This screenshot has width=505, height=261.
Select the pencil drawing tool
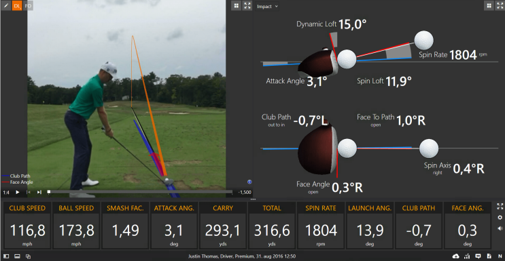click(x=6, y=5)
